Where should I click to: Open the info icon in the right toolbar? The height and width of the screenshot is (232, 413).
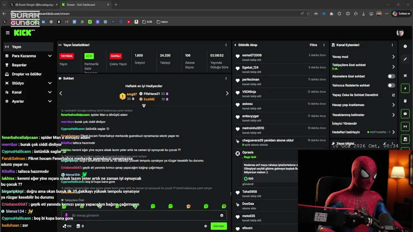coord(405,46)
